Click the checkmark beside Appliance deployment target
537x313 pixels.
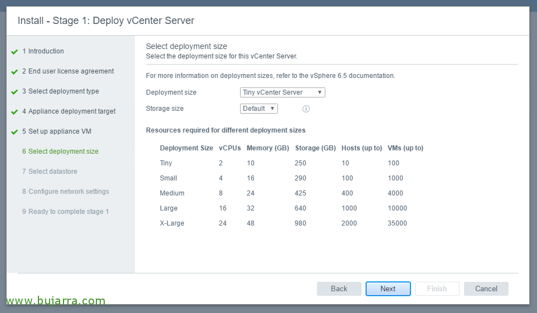click(x=14, y=112)
